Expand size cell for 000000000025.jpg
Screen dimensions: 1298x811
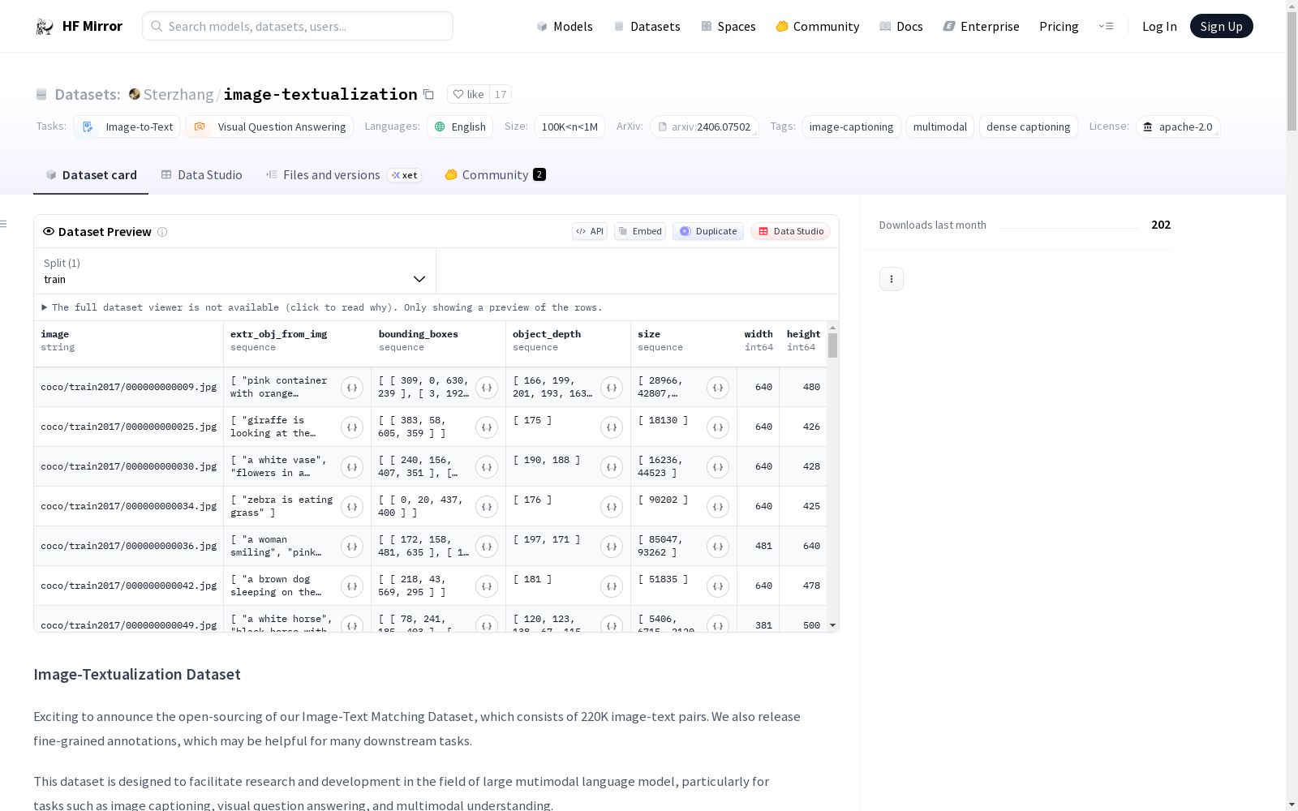pos(718,427)
